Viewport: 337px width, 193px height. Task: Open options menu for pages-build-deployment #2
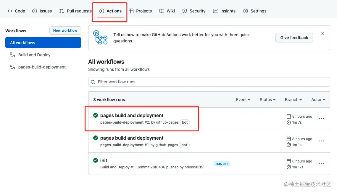click(322, 119)
